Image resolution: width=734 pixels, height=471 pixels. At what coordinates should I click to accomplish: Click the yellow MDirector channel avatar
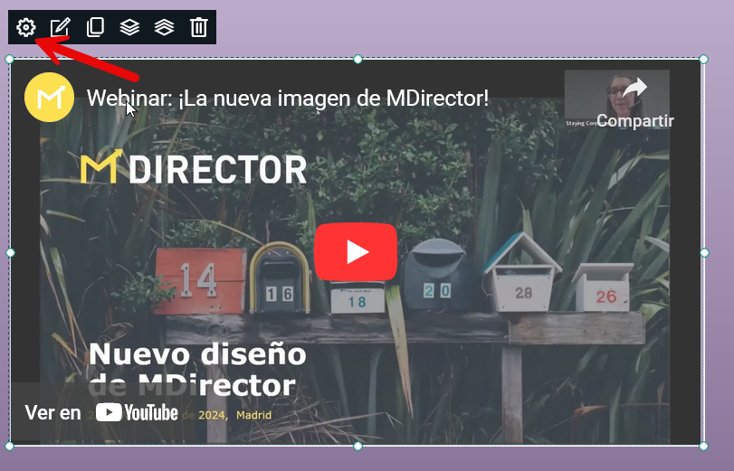coord(49,97)
